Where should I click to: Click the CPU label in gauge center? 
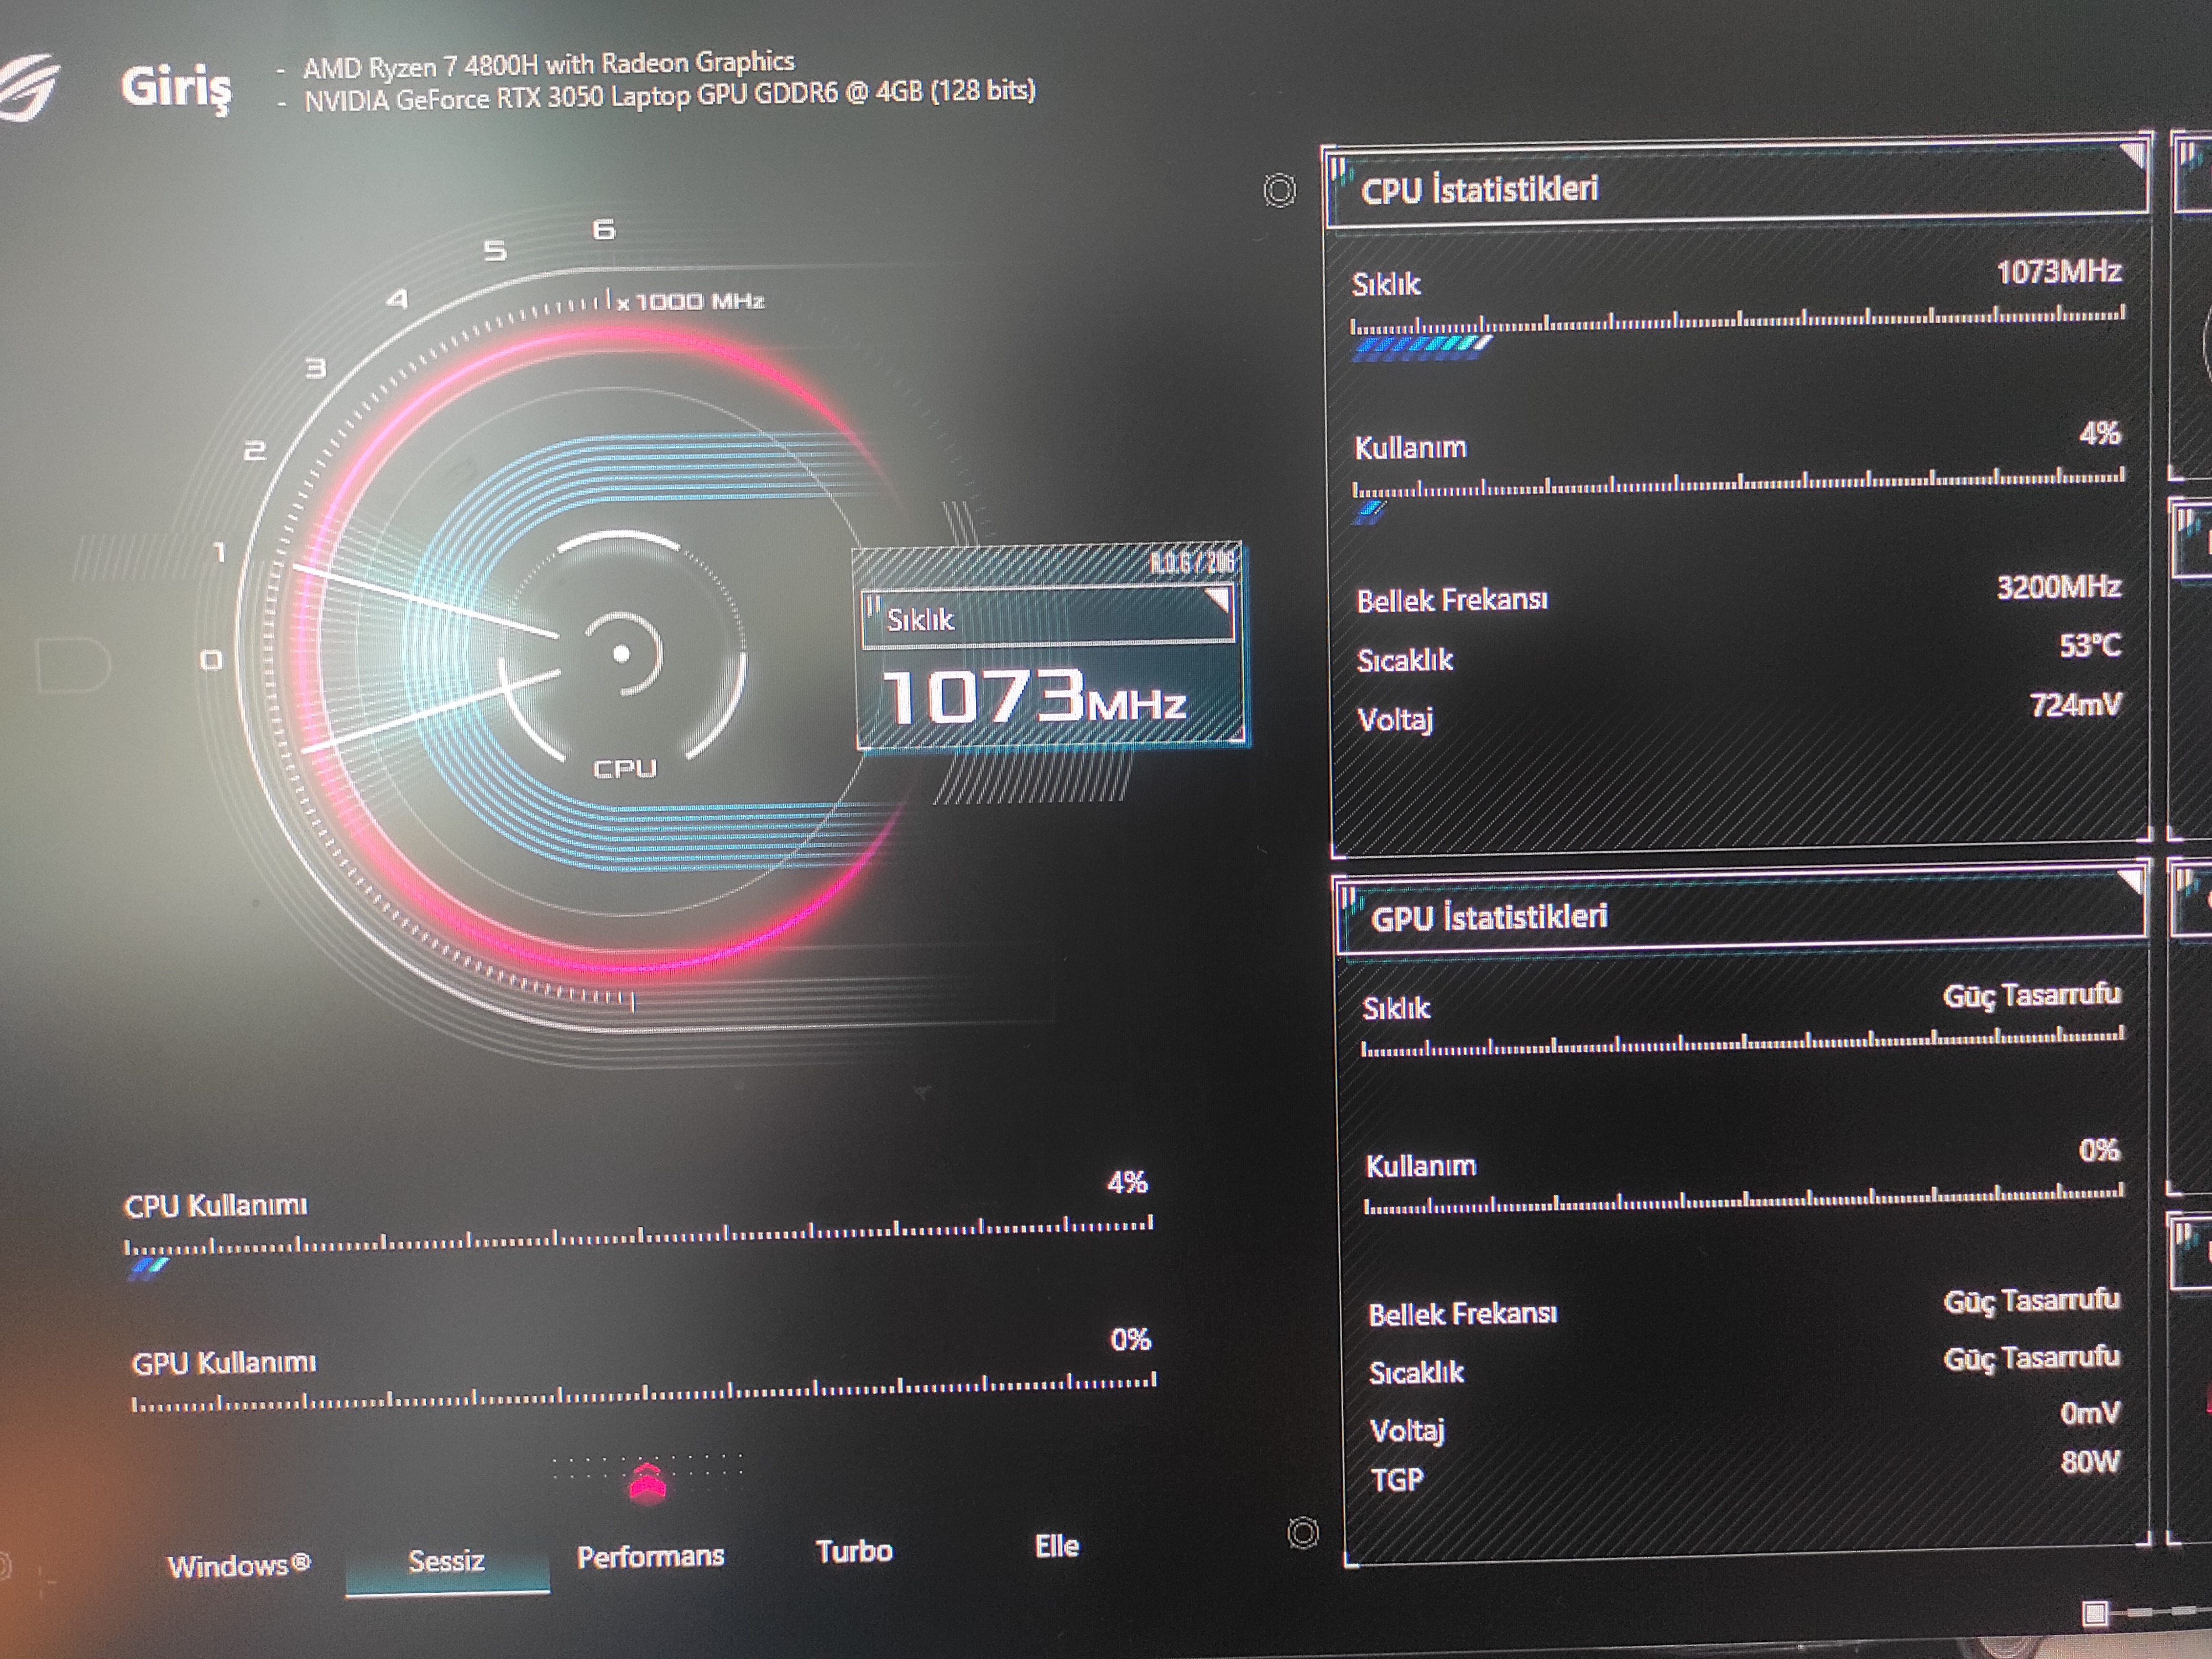(x=625, y=768)
